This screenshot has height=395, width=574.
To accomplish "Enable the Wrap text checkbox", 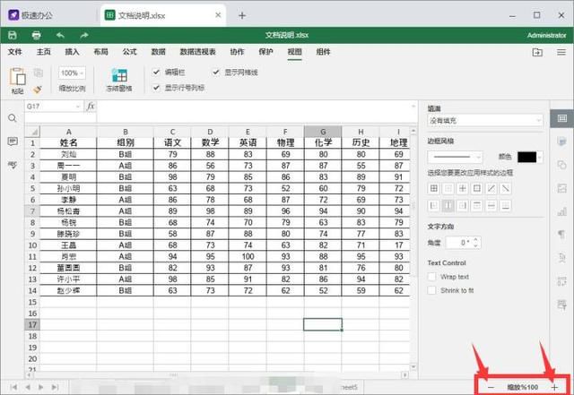I will pyautogui.click(x=432, y=277).
